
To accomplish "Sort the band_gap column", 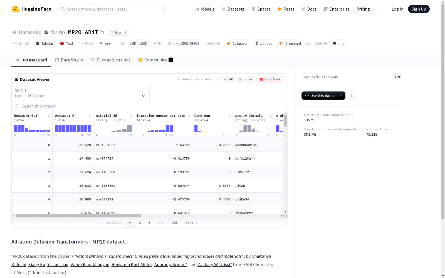I will [230, 116].
